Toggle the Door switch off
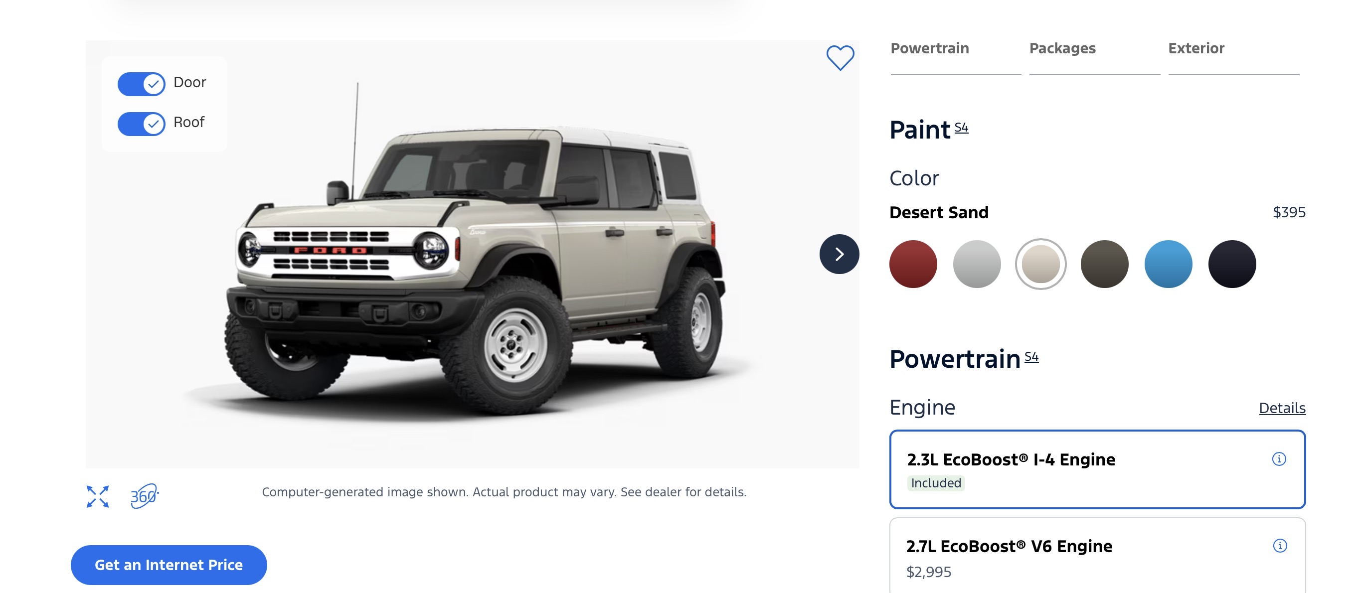Screen dimensions: 1362x593 141,84
